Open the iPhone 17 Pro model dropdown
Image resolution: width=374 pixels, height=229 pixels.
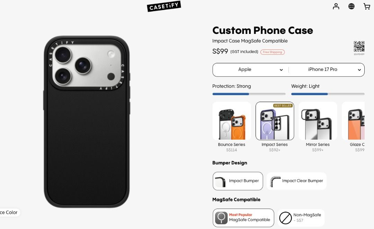[x=327, y=70]
